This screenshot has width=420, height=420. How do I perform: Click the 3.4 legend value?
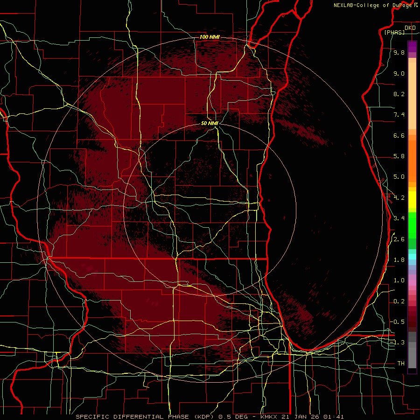click(399, 218)
